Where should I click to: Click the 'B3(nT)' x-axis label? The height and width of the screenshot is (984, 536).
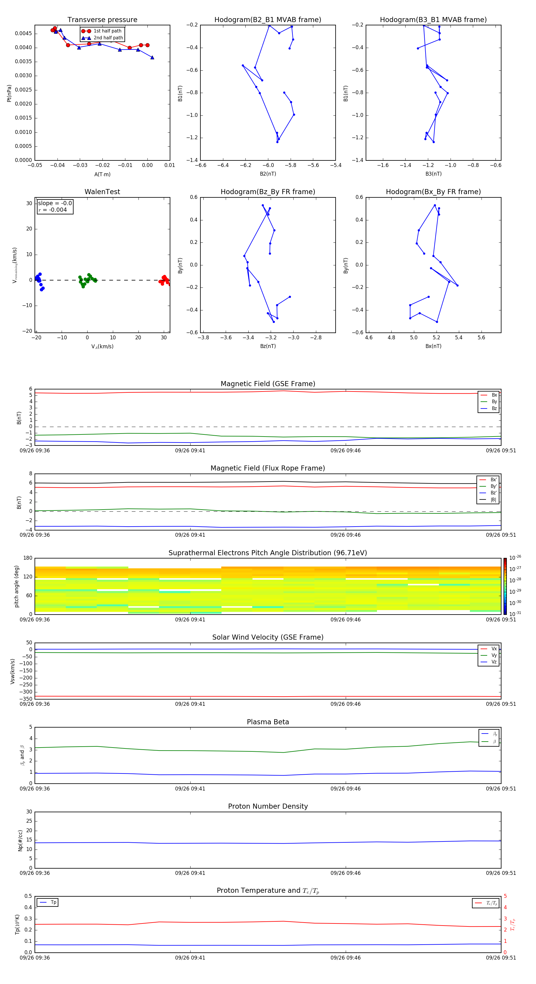pos(433,174)
